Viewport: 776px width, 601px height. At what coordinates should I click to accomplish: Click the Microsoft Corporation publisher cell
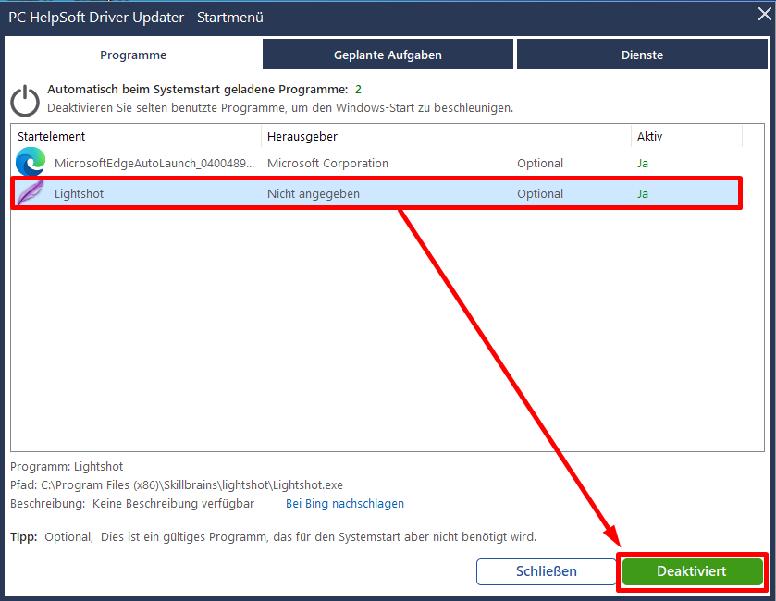tap(327, 164)
